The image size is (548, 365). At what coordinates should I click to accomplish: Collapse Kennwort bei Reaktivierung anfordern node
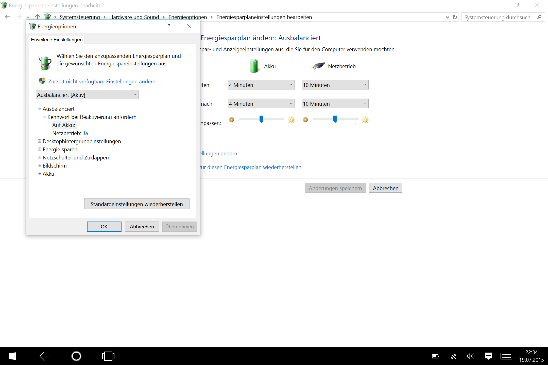[45, 117]
